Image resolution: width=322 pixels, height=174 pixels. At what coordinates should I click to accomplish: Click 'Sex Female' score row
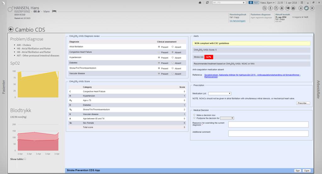click(x=127, y=123)
